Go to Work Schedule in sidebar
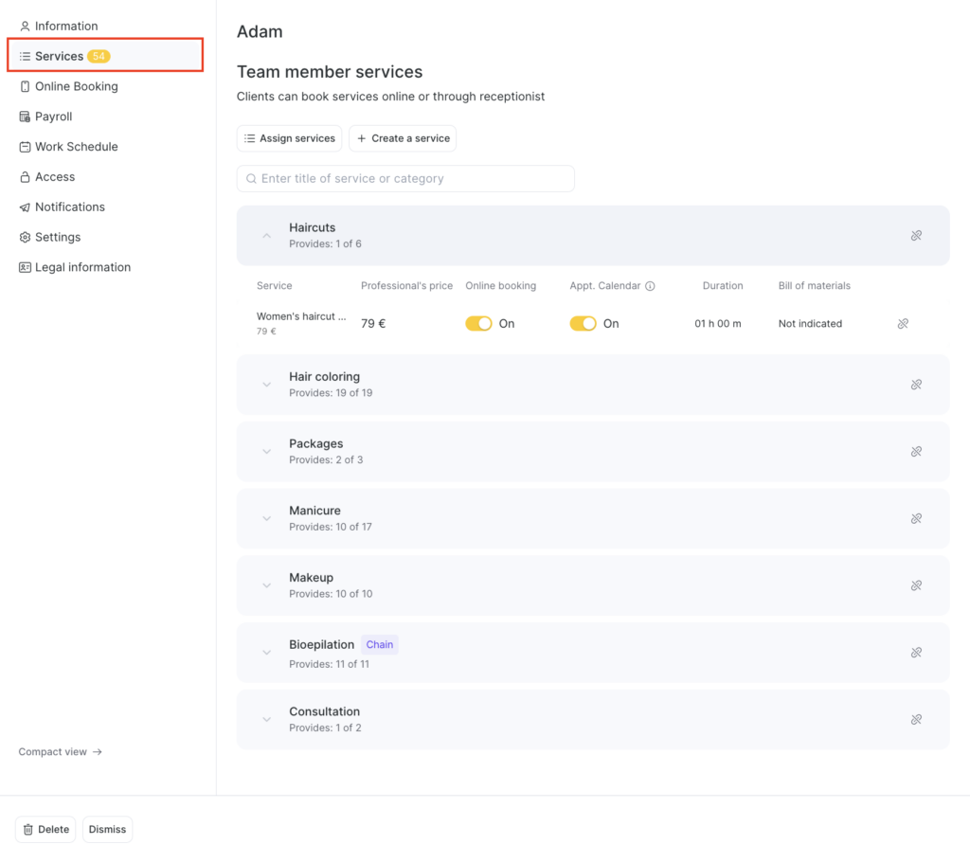This screenshot has width=970, height=863. pos(76,147)
